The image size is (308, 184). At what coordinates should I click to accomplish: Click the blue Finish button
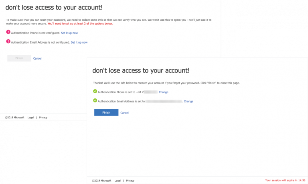(106, 112)
